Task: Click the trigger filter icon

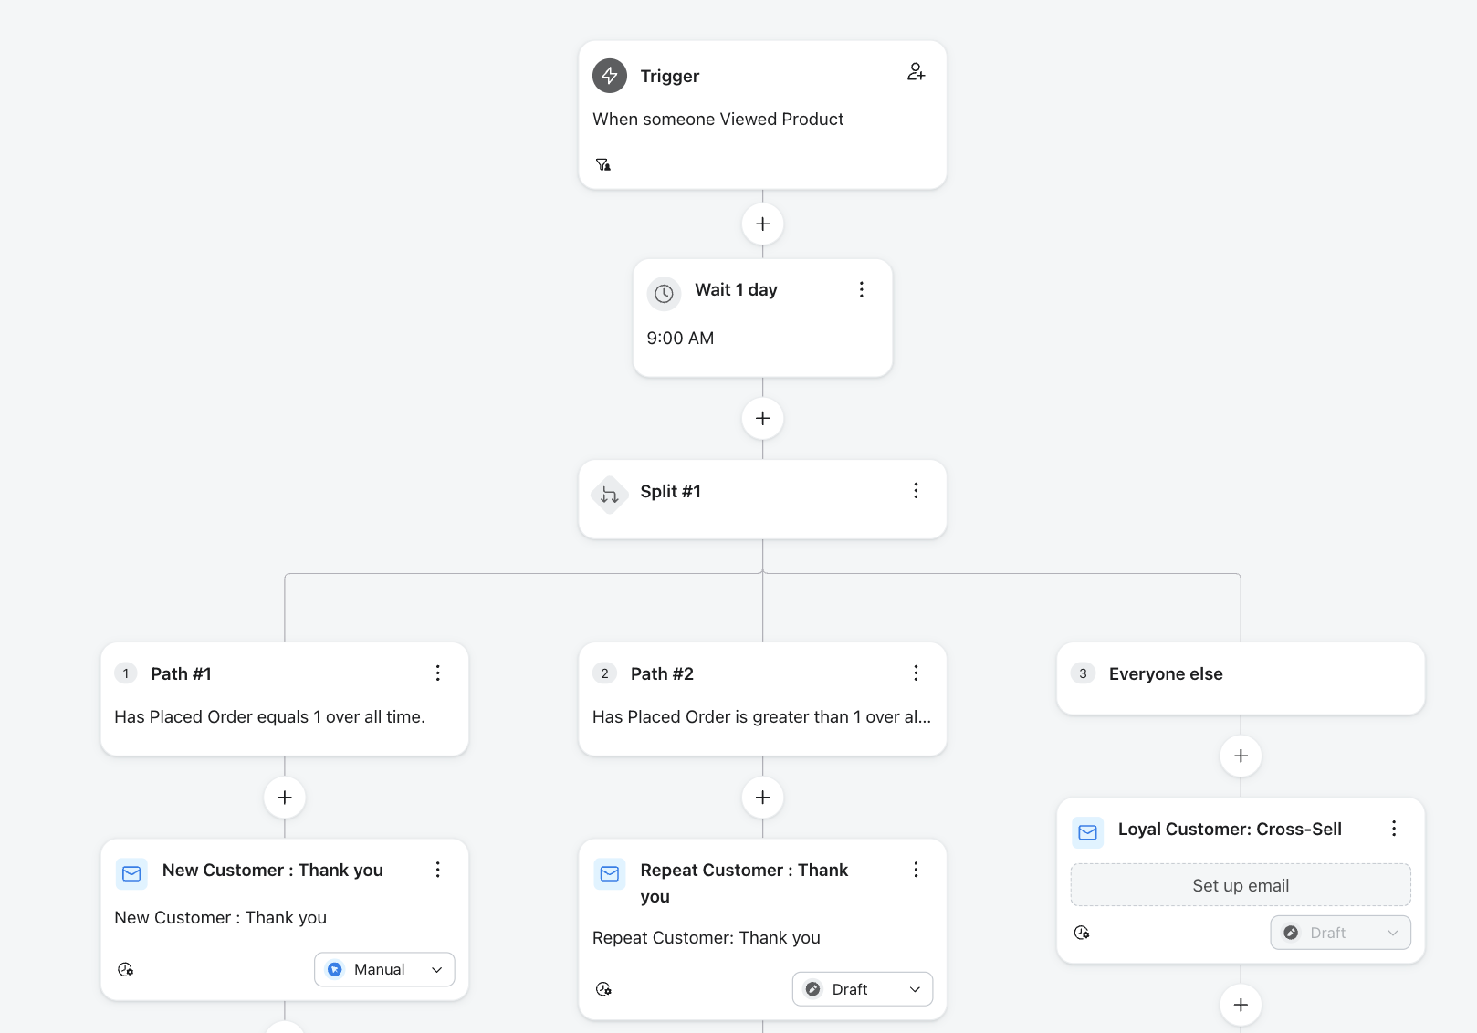Action: (603, 164)
